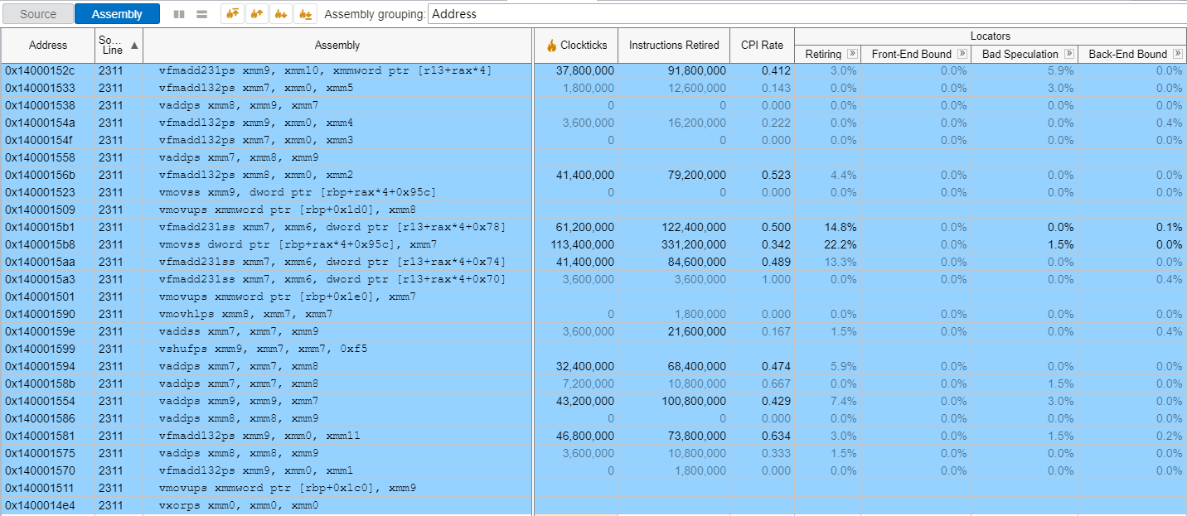
Task: Open the Assembly grouping dropdown
Action: point(807,14)
